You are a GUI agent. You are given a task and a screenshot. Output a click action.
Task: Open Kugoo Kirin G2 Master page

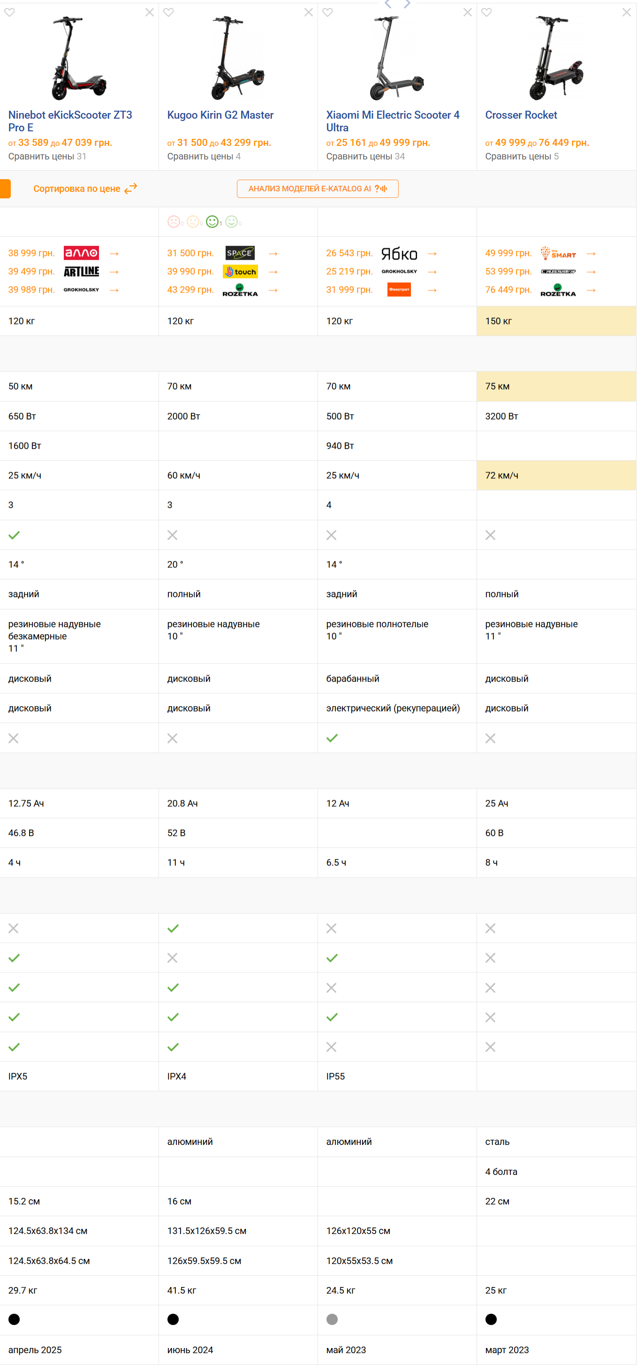(x=220, y=115)
